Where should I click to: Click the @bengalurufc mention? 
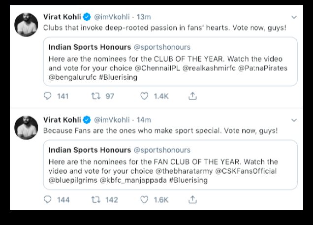point(73,77)
